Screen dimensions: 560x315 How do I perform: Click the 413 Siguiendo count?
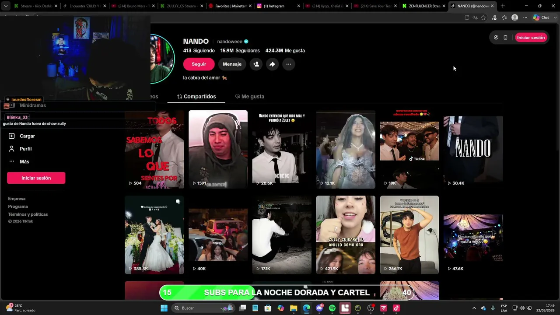199,51
